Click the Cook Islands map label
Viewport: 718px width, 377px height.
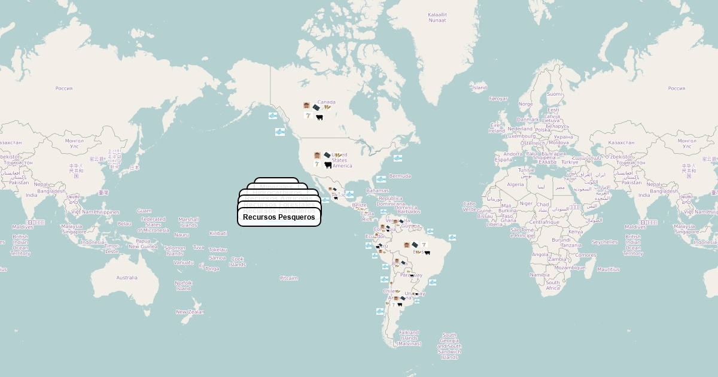coord(238,262)
